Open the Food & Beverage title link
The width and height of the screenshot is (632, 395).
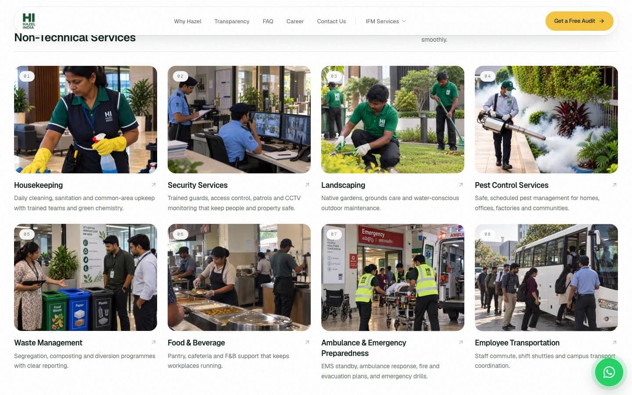(196, 343)
